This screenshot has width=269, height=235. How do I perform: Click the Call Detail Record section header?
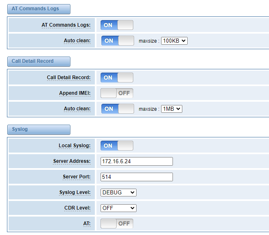39,62
